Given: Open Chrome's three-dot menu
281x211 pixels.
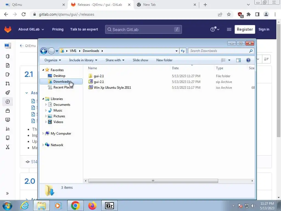Looking at the screenshot, I should (275, 14).
